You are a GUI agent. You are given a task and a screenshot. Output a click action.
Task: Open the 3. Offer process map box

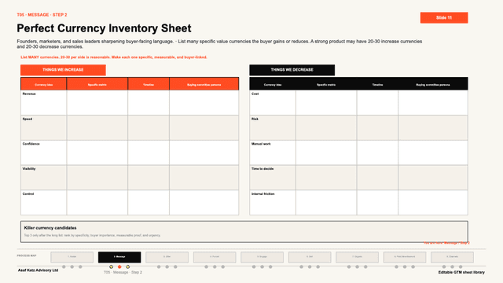[x=167, y=257]
